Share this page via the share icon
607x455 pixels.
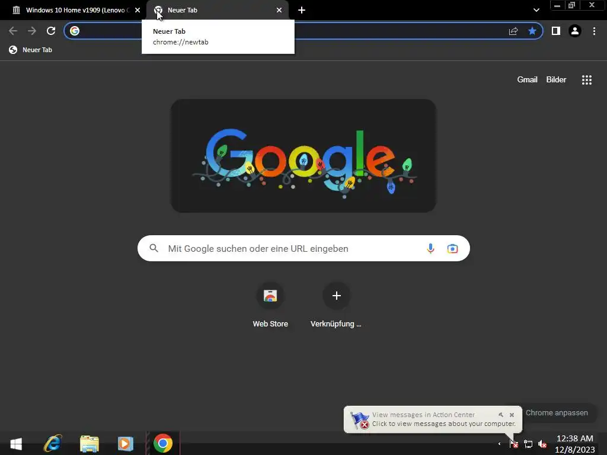(x=513, y=31)
